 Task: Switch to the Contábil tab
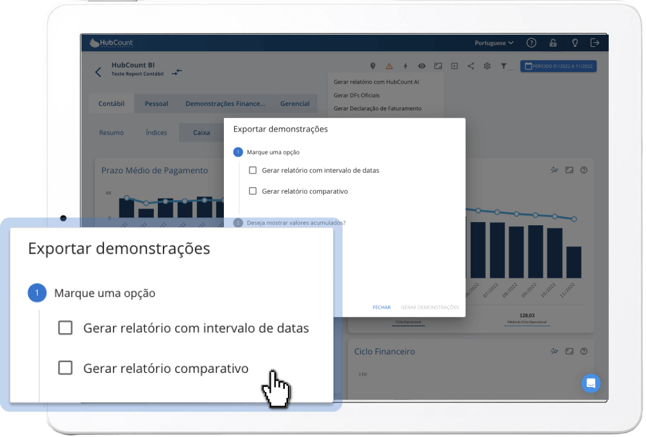click(111, 104)
